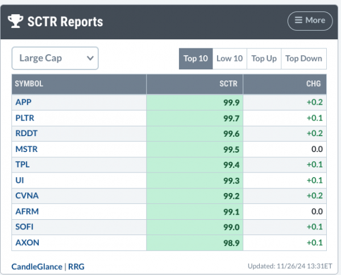
Task: Switch to the Top Up tab
Action: (x=264, y=59)
